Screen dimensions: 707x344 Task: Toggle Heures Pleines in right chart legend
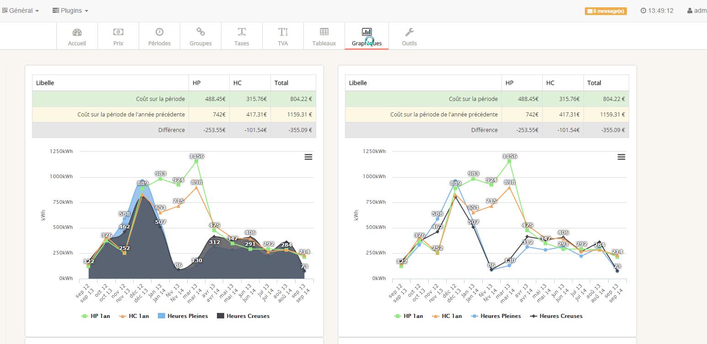click(x=496, y=316)
